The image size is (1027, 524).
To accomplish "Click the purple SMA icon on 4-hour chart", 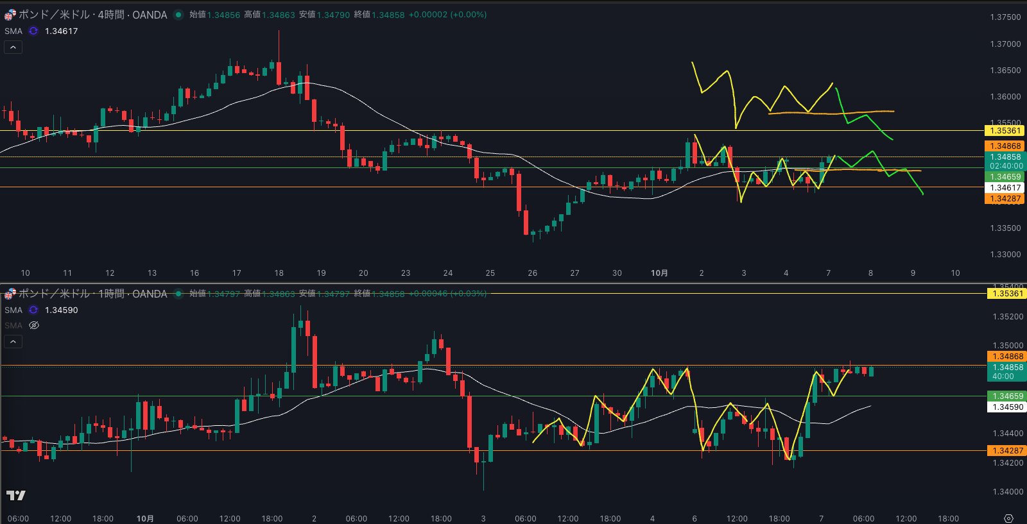I will [x=33, y=31].
